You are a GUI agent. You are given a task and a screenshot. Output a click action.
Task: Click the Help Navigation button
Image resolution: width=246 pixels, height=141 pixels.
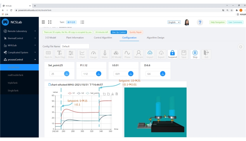(x=217, y=22)
